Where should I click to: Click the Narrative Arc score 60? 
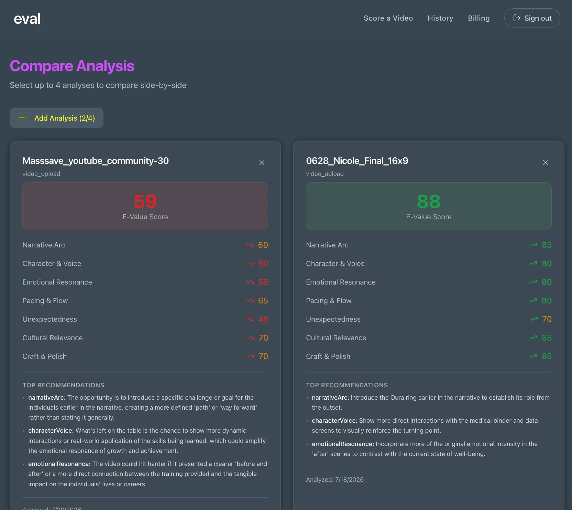click(x=263, y=245)
